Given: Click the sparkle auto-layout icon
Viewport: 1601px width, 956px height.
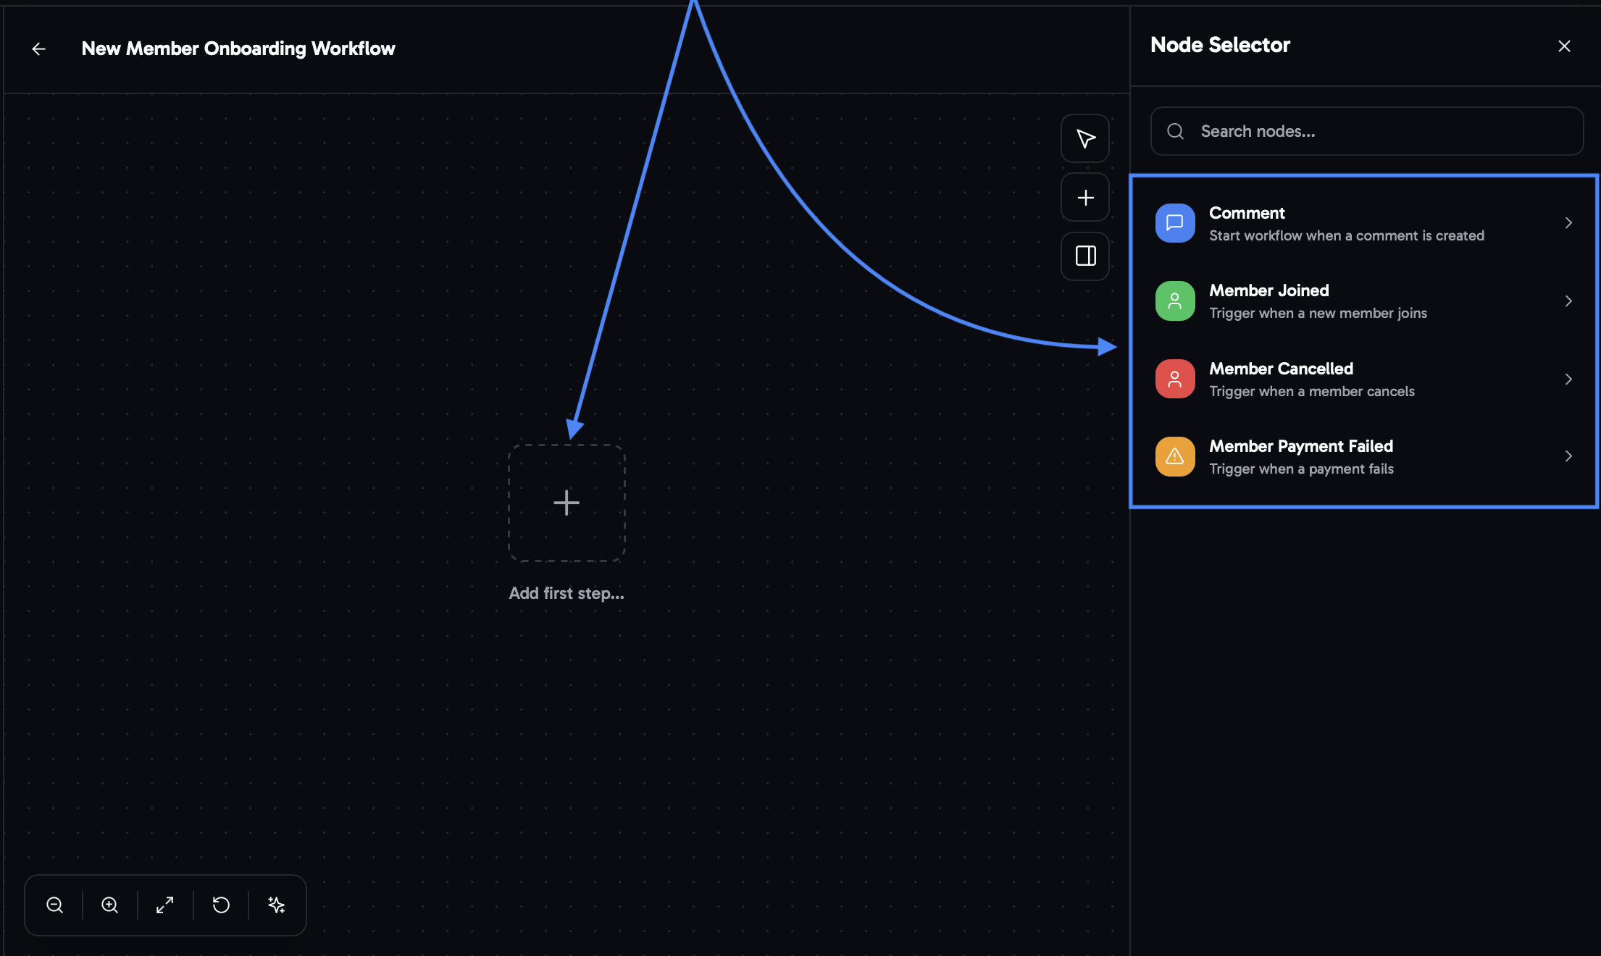Looking at the screenshot, I should [276, 905].
